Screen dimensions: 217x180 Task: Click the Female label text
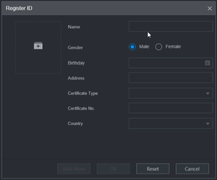173,47
